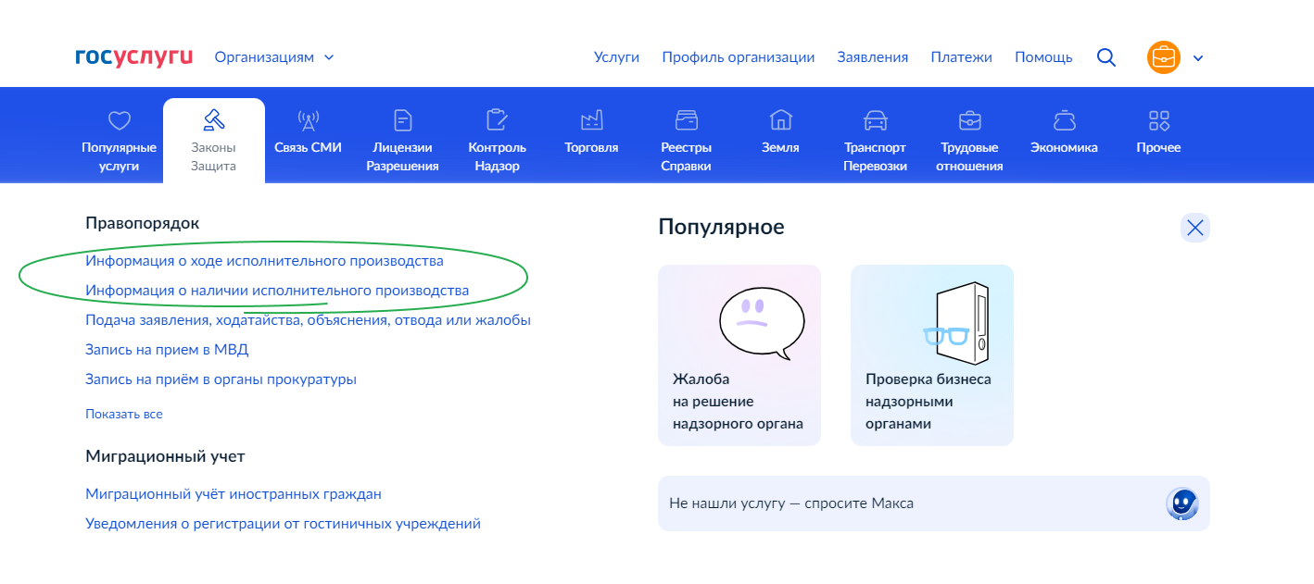Open the Прочее grid icon category
The width and height of the screenshot is (1314, 584).
coord(1158,131)
